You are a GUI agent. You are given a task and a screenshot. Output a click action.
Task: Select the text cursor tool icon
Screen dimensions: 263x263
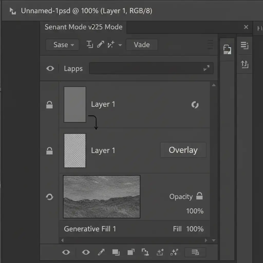pos(90,45)
